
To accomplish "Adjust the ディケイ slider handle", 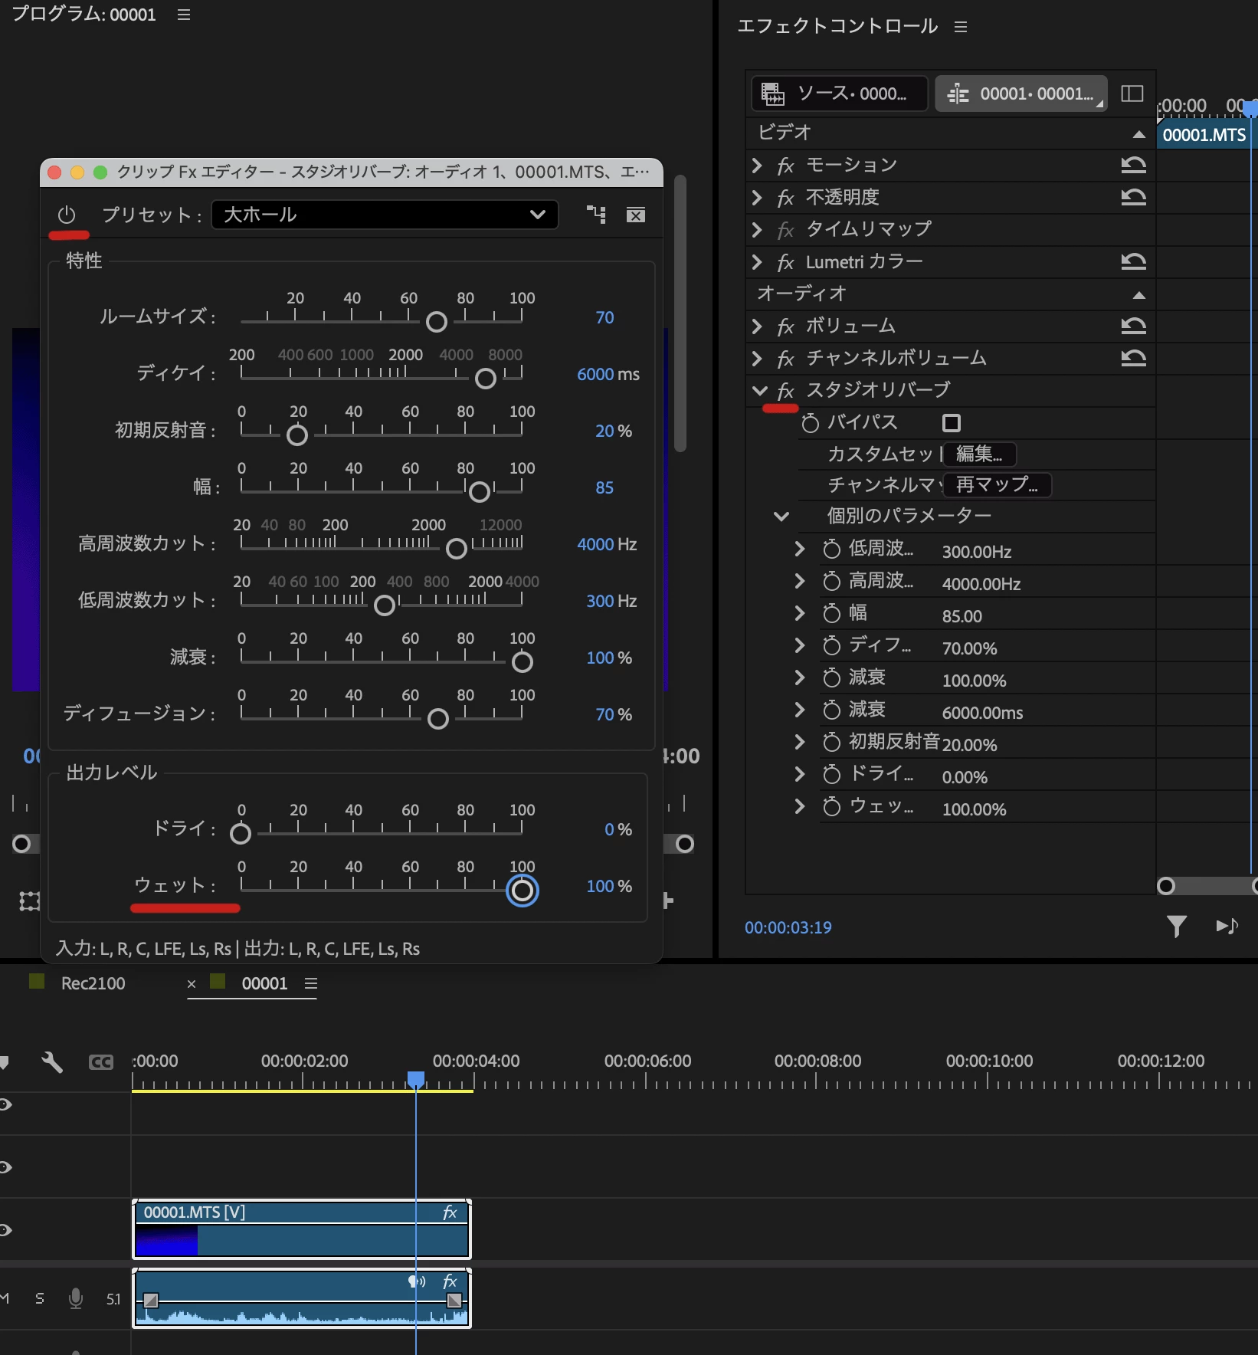I will [x=486, y=379].
